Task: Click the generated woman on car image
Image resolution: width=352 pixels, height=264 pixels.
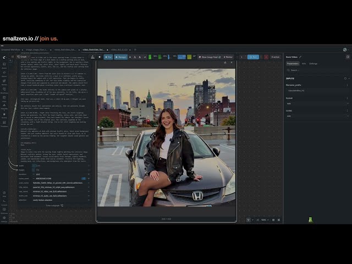Action: (x=166, y=137)
